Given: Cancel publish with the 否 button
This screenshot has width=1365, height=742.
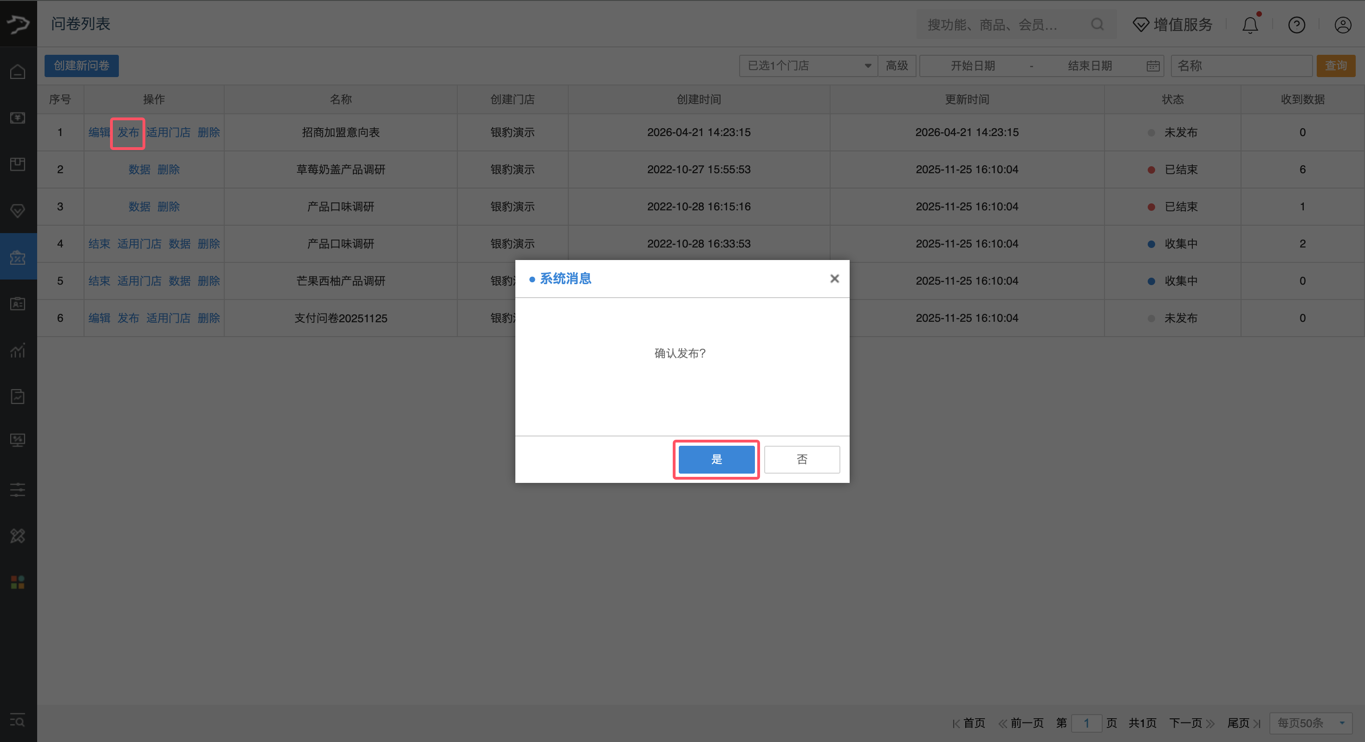Looking at the screenshot, I should tap(802, 459).
